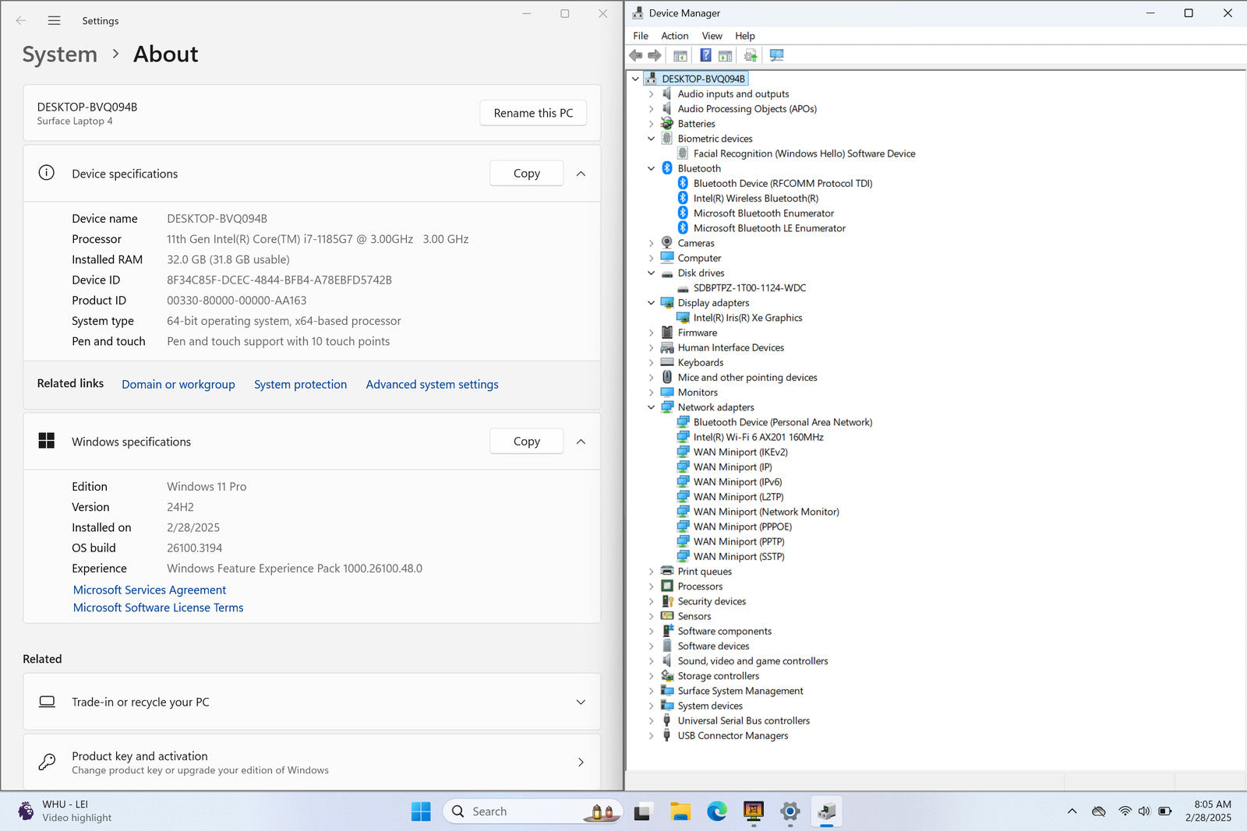Launch Microsoft Edge from taskbar
The height and width of the screenshot is (831, 1247).
(x=717, y=812)
